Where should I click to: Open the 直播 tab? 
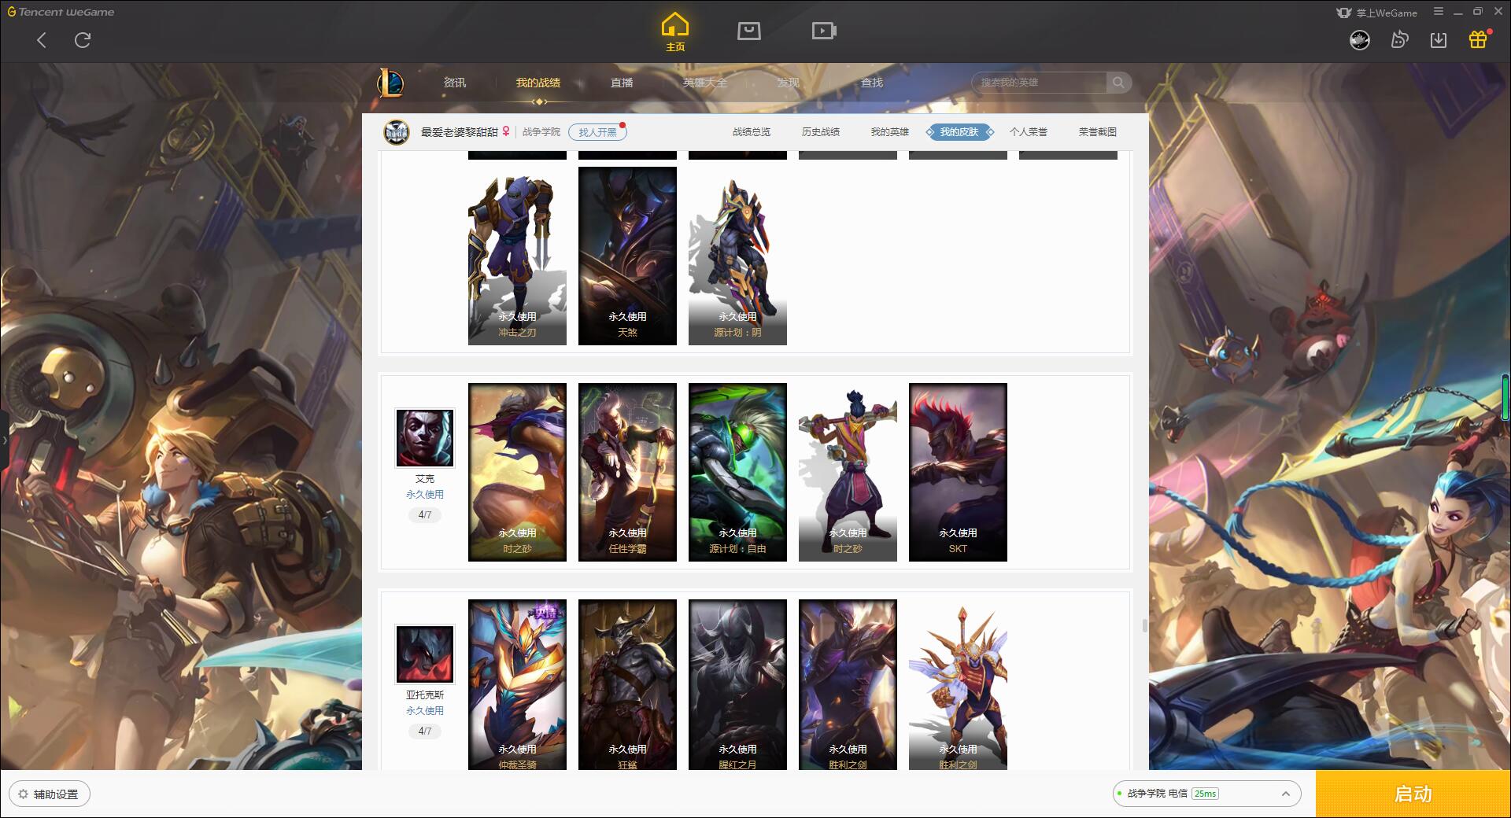(x=622, y=83)
